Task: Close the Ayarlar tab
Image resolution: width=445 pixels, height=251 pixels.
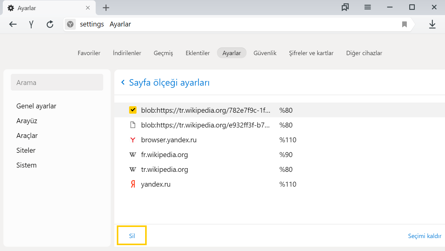Action: click(x=88, y=8)
